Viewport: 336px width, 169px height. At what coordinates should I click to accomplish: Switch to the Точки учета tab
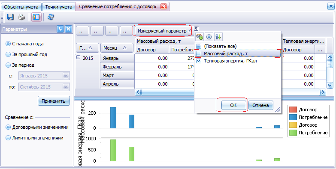tap(58, 7)
